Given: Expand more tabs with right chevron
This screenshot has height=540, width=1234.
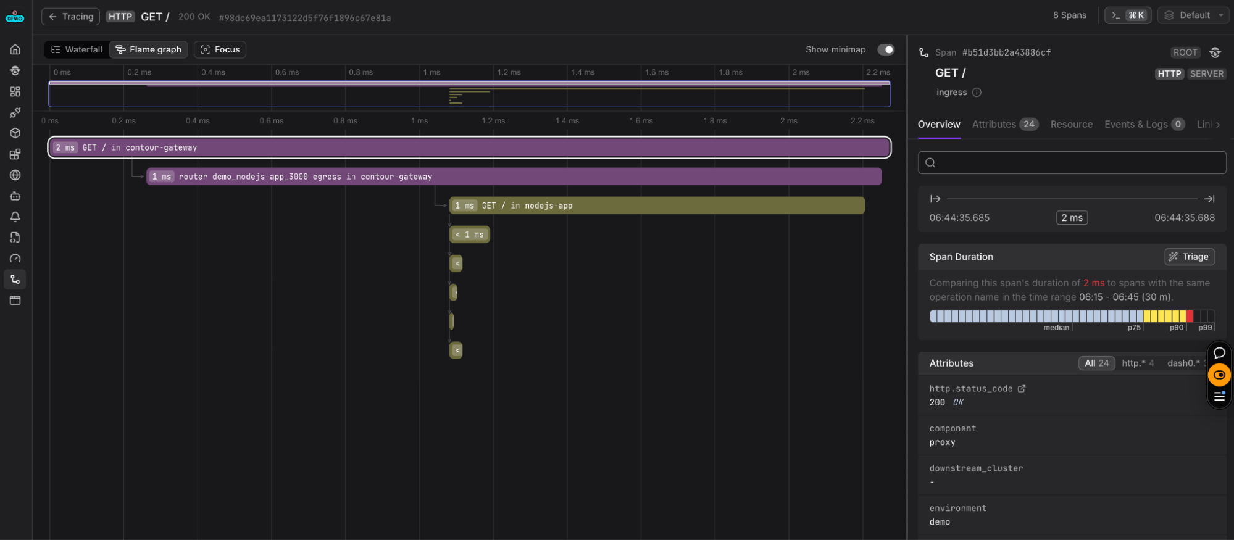Looking at the screenshot, I should [1218, 125].
